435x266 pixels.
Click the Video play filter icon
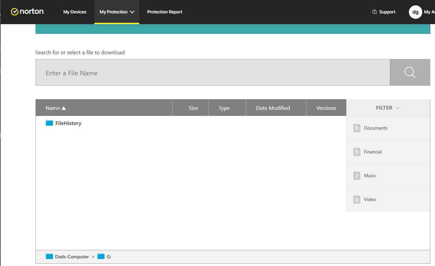[357, 199]
